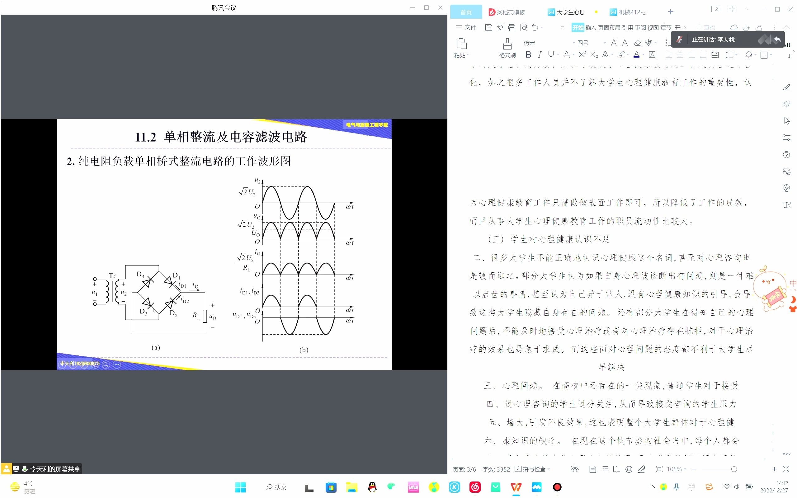Activate the Format Painter brush
This screenshot has height=498, width=797.
pyautogui.click(x=507, y=44)
